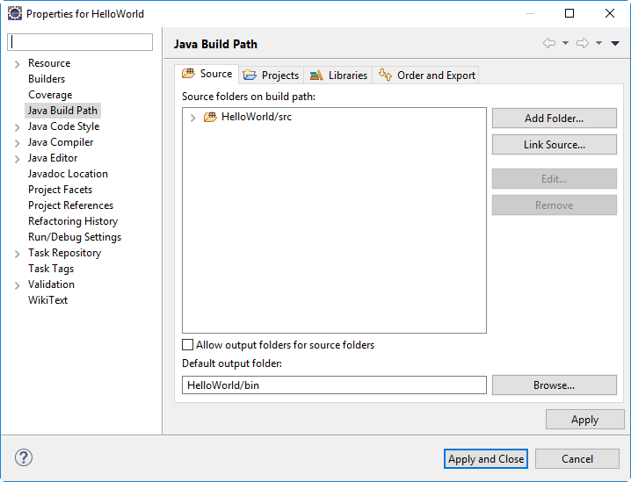The height and width of the screenshot is (482, 631).
Task: Switch to the Libraries tab
Action: pos(338,76)
